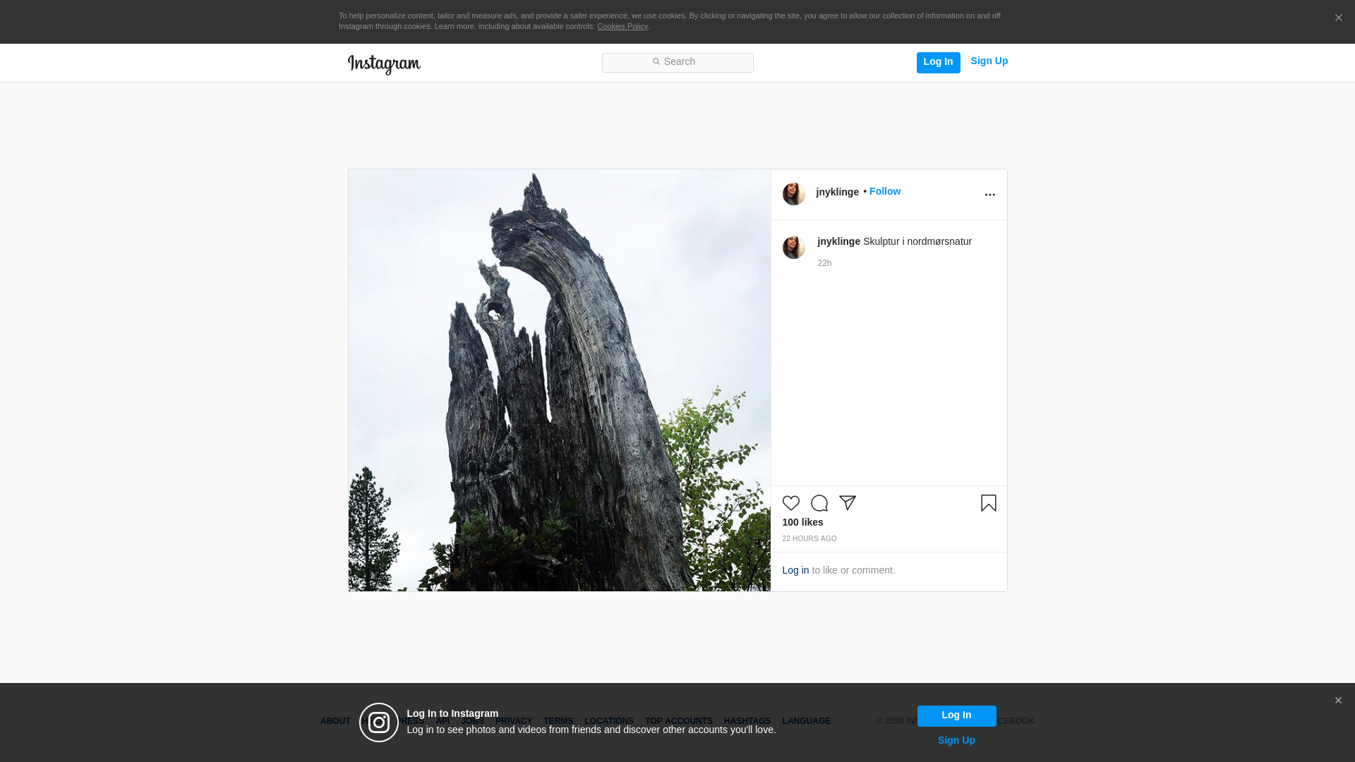Open the dead tree sculpture photo
1355x762 pixels.
[x=560, y=380]
